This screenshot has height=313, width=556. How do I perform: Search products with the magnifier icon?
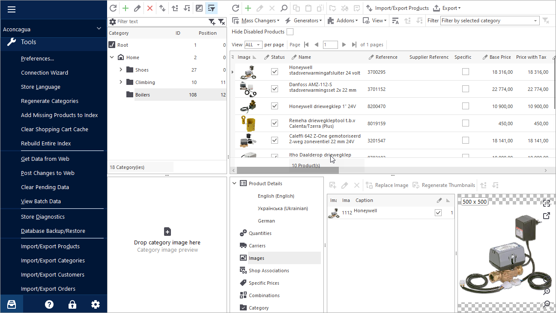pyautogui.click(x=284, y=8)
